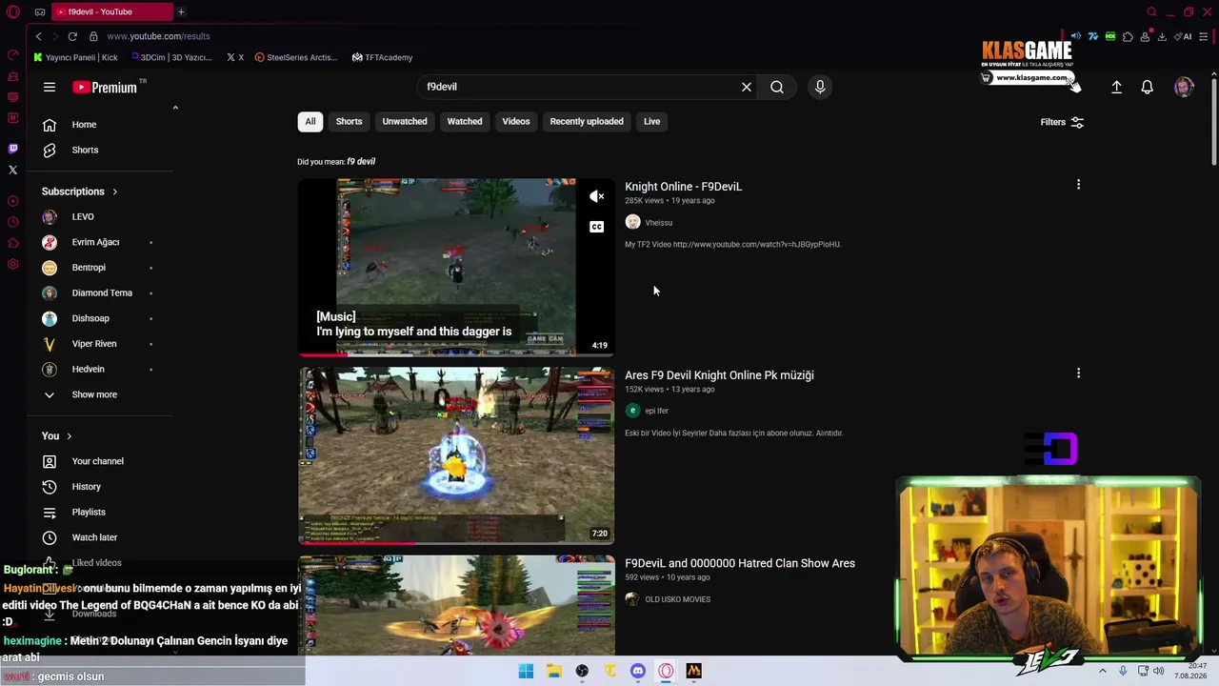Image resolution: width=1219 pixels, height=686 pixels.
Task: Toggle captions on Knight Online preview
Action: pos(597,227)
